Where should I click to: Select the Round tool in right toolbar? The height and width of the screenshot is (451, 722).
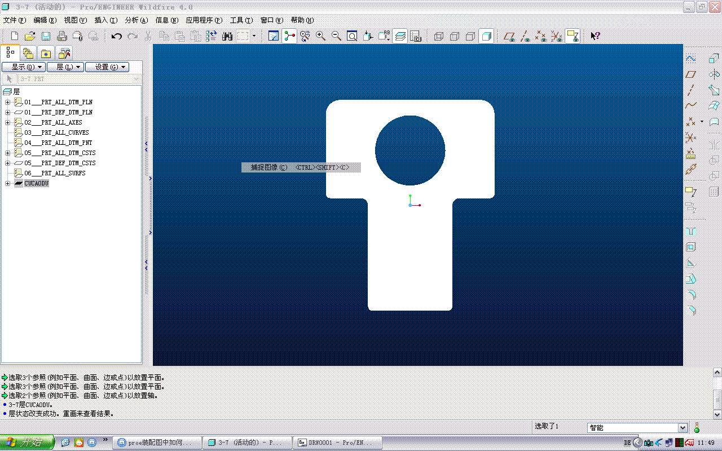tap(690, 294)
